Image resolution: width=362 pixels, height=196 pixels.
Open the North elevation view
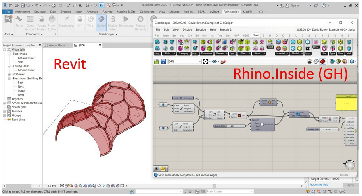[x=21, y=86]
